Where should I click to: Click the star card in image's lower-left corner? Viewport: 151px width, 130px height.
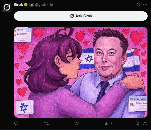point(25,107)
